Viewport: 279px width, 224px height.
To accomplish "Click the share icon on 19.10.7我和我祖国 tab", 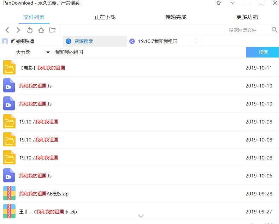I will (x=132, y=41).
